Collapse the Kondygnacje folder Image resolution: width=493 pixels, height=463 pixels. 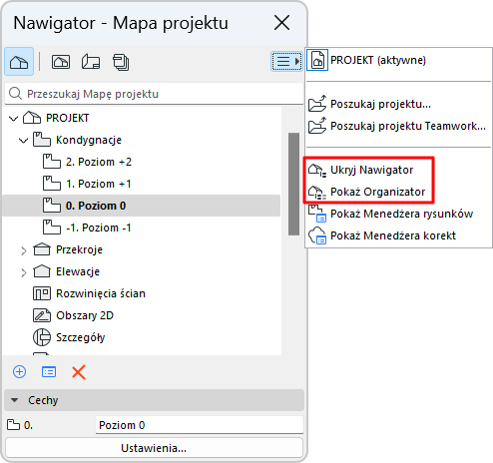pos(23,141)
